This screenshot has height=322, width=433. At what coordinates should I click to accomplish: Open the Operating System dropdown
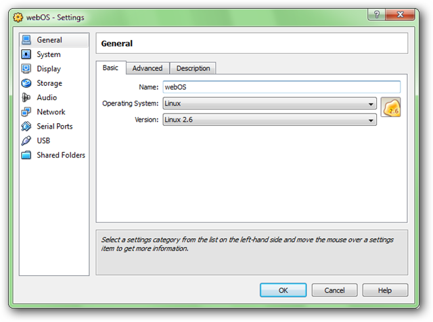[x=269, y=103]
